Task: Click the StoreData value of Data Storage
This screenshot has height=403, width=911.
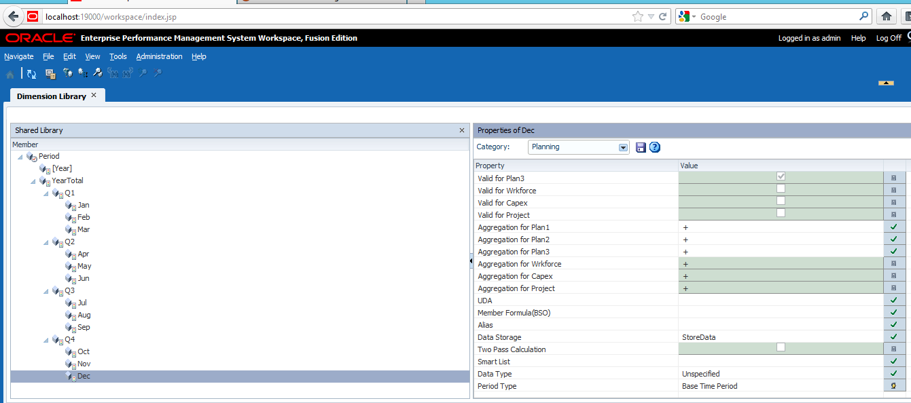Action: (699, 337)
